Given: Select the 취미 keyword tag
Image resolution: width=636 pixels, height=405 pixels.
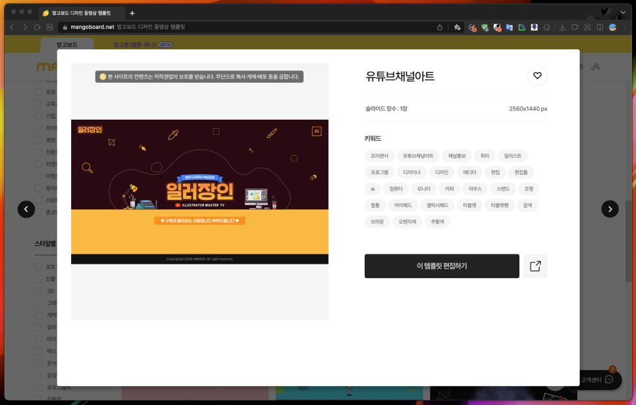Looking at the screenshot, I should pyautogui.click(x=485, y=156).
